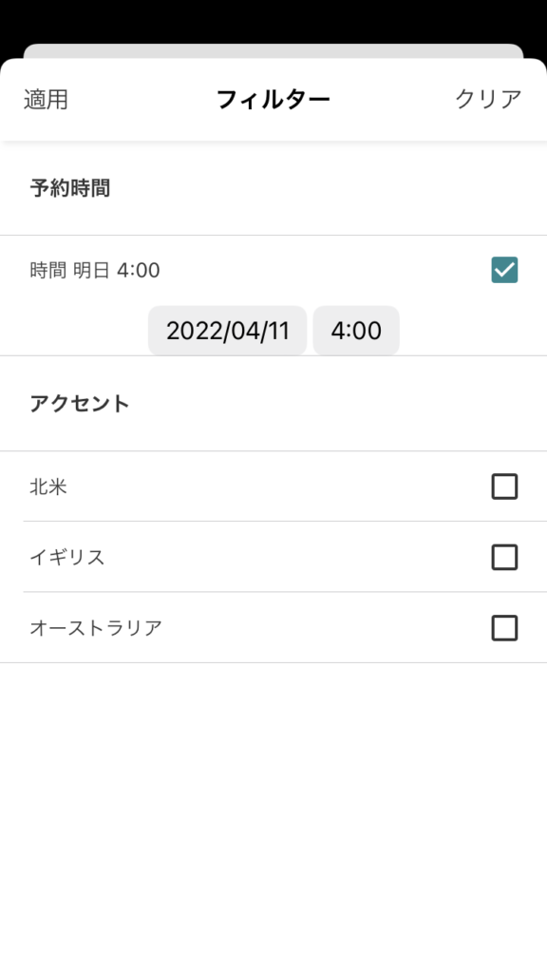
Task: Select the イギリス row label
Action: (x=67, y=557)
